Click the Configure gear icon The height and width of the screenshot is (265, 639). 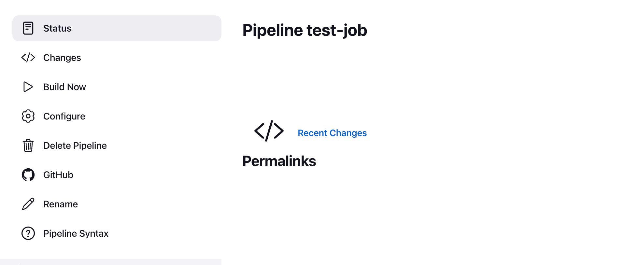[x=28, y=116]
